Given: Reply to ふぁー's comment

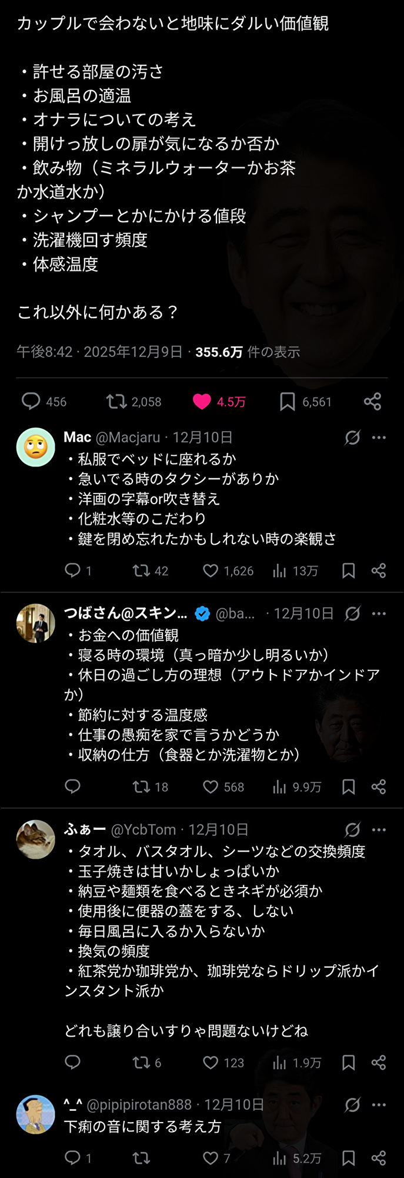Looking at the screenshot, I should pos(72,1063).
